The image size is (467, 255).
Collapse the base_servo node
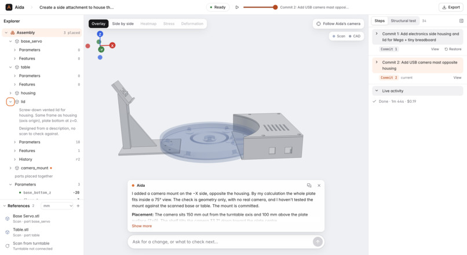pos(10,41)
